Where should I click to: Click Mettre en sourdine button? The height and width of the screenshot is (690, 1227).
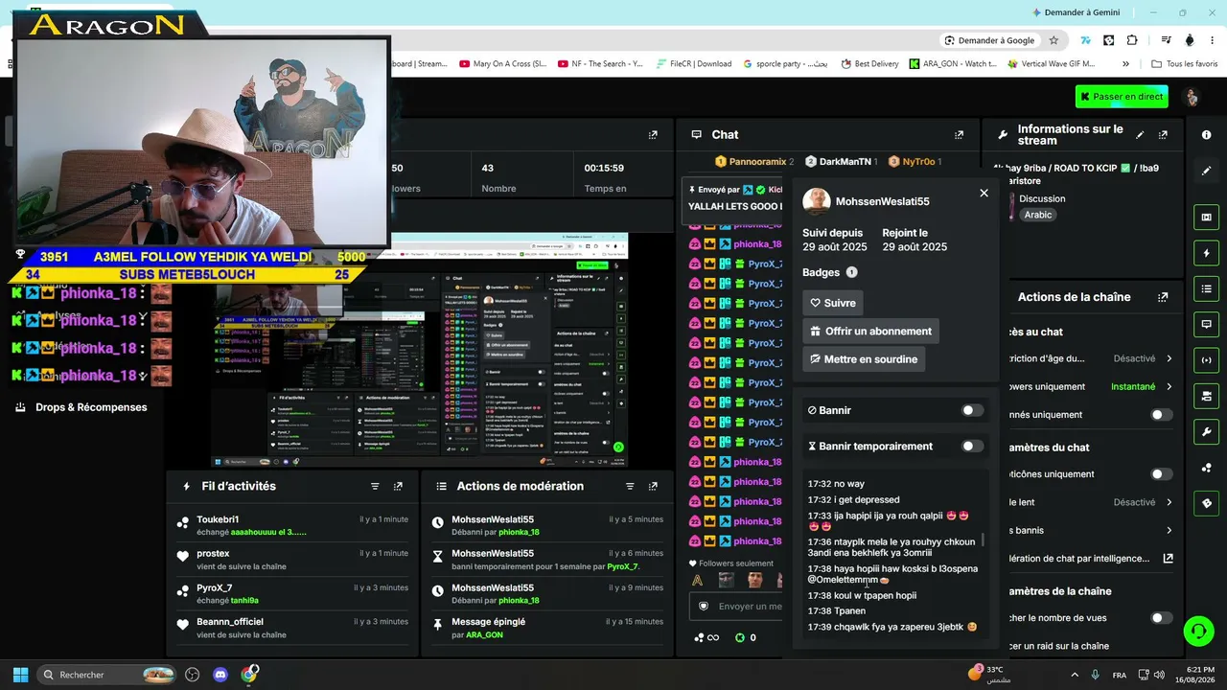(x=864, y=358)
